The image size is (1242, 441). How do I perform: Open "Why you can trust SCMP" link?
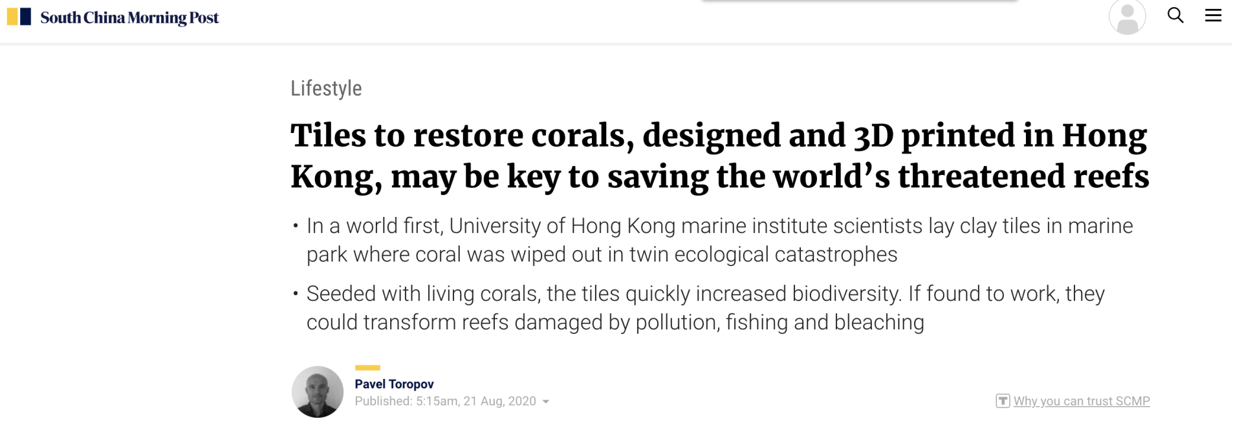coord(1082,401)
